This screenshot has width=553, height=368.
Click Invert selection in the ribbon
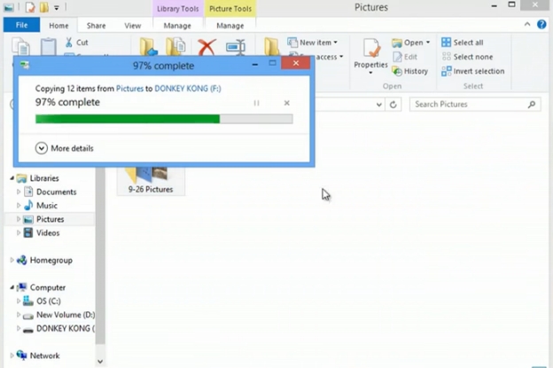point(473,71)
